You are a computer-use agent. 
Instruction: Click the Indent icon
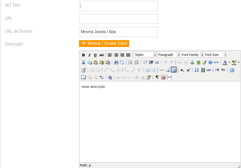pyautogui.click(x=151, y=62)
